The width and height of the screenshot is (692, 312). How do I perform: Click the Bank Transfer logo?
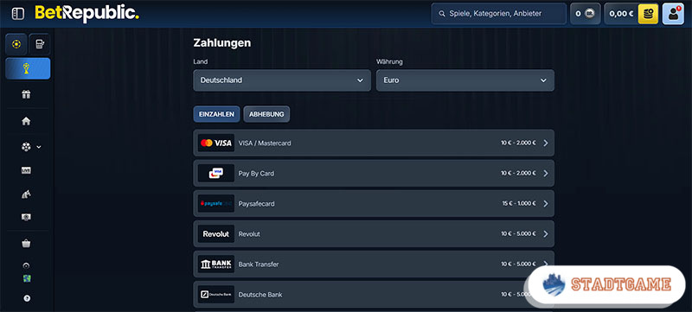(x=216, y=264)
